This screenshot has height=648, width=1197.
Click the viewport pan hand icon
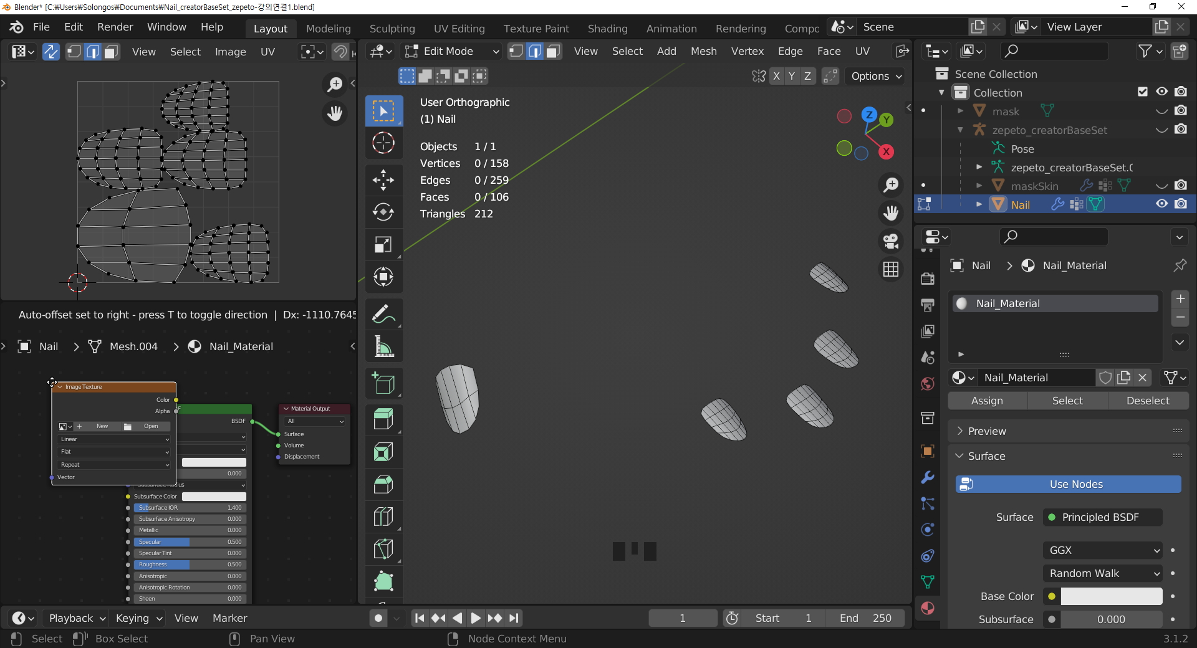[891, 213]
